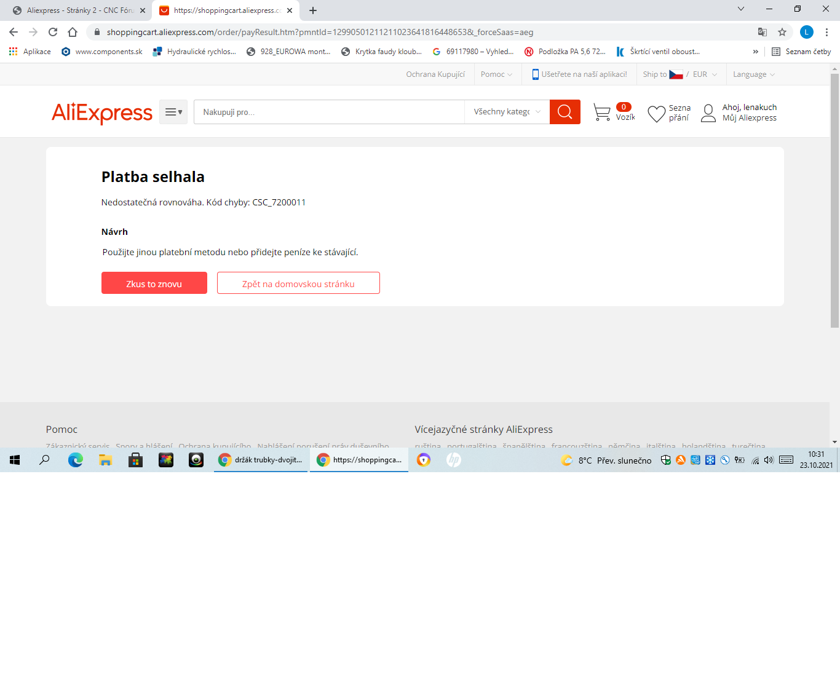This screenshot has width=840, height=680.
Task: Open the wish list heart icon
Action: 656,113
